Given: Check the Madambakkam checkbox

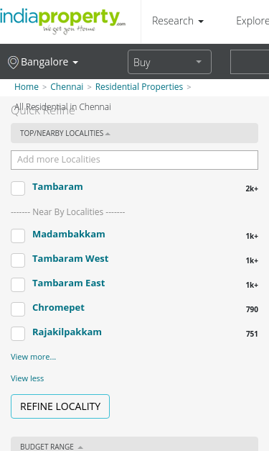Looking at the screenshot, I should click(x=18, y=236).
